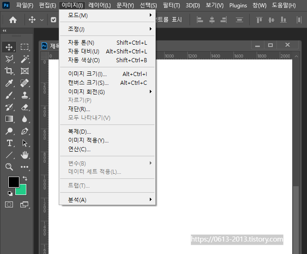Click the Photoshop logo icon

(x=6, y=5)
